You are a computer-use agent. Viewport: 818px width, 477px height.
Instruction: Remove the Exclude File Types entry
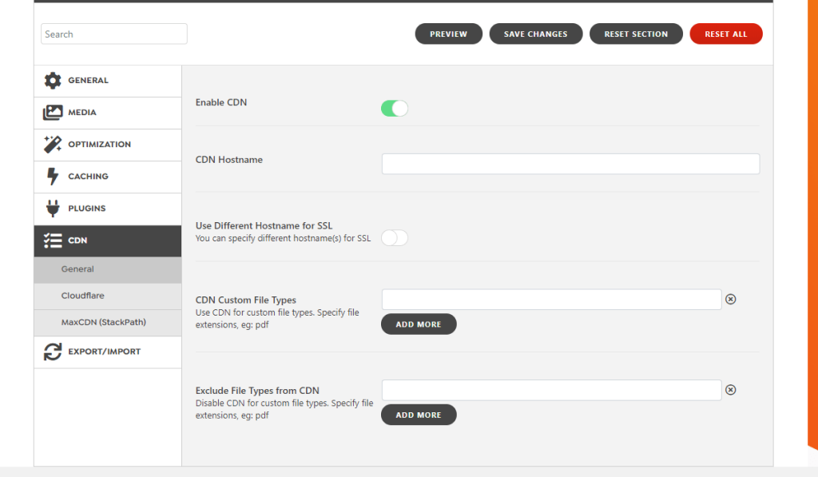[x=730, y=390]
